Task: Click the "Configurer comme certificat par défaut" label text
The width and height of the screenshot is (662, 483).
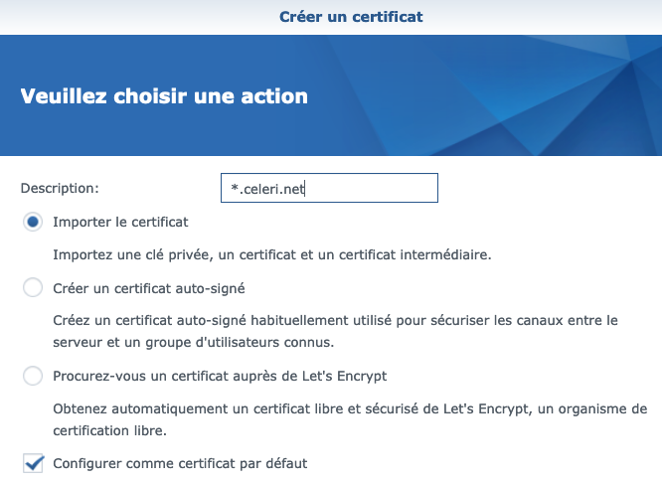Action: (x=180, y=463)
